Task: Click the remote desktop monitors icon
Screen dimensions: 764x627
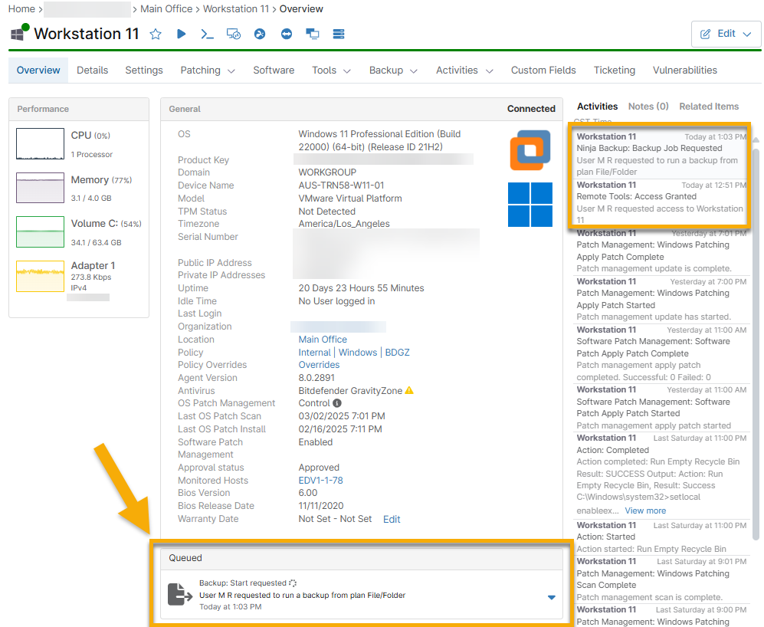Action: click(312, 34)
